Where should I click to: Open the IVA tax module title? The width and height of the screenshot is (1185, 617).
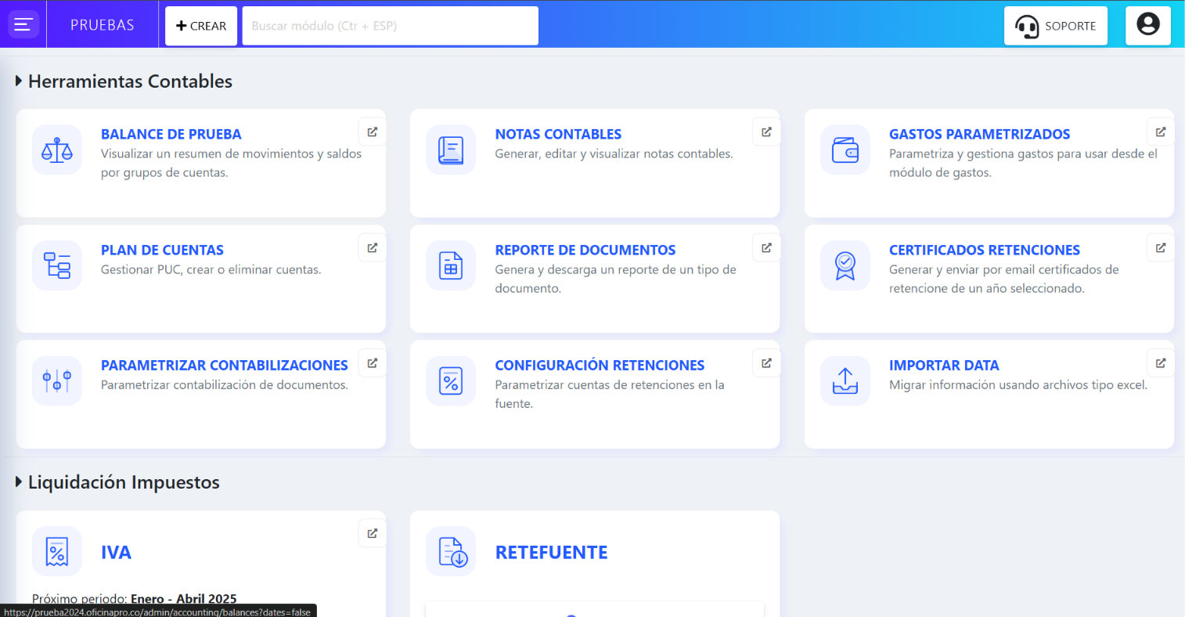tap(116, 552)
